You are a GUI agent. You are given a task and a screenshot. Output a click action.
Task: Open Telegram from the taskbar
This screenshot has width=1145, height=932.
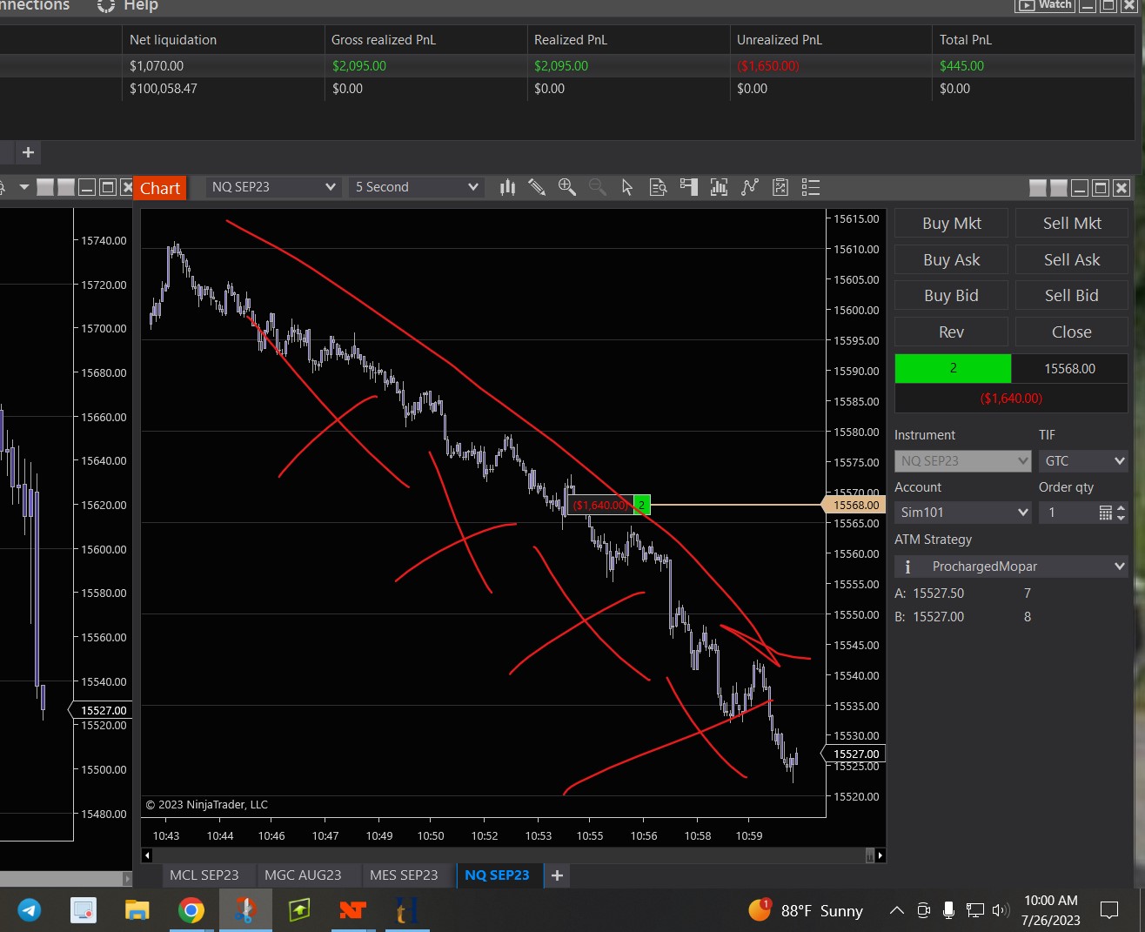pos(30,910)
